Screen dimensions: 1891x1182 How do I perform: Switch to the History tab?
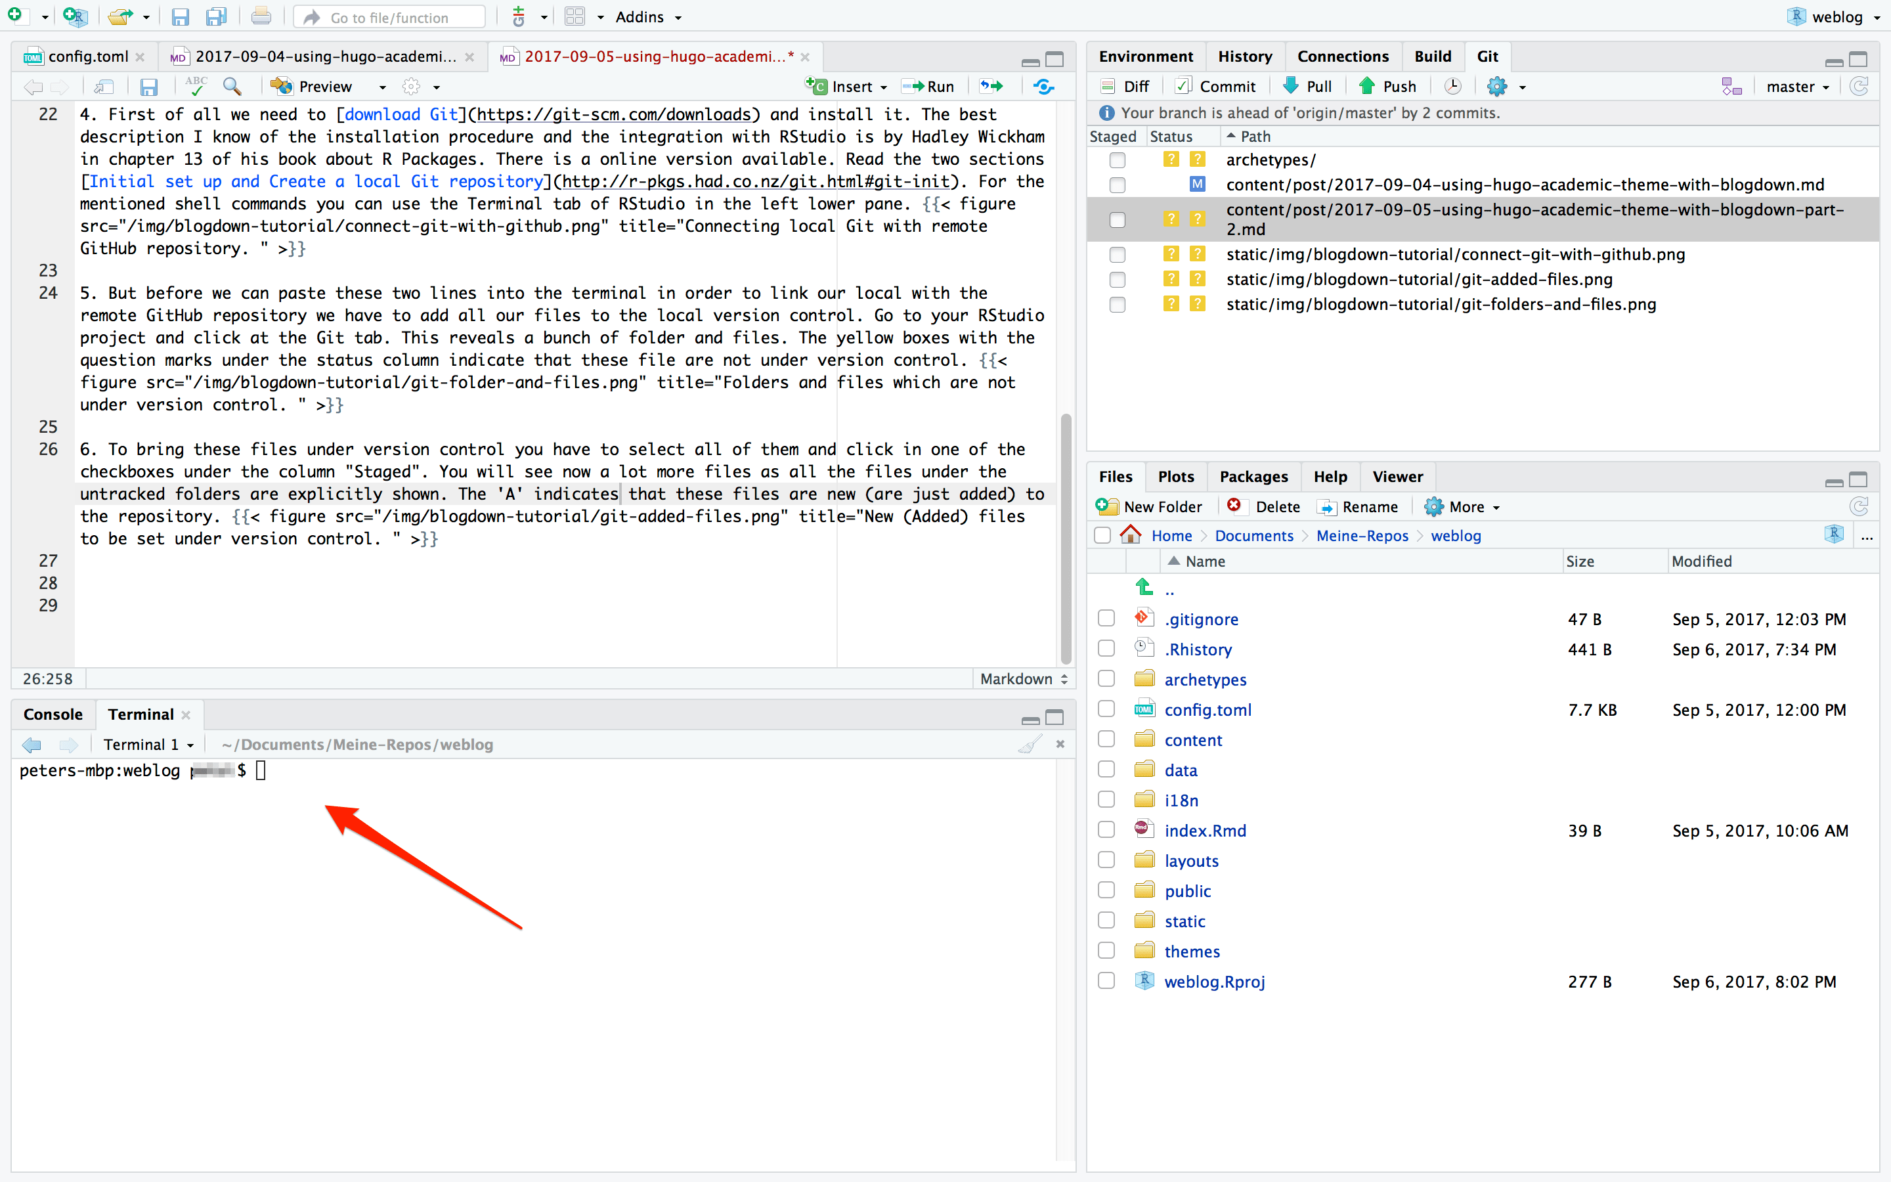pos(1244,56)
